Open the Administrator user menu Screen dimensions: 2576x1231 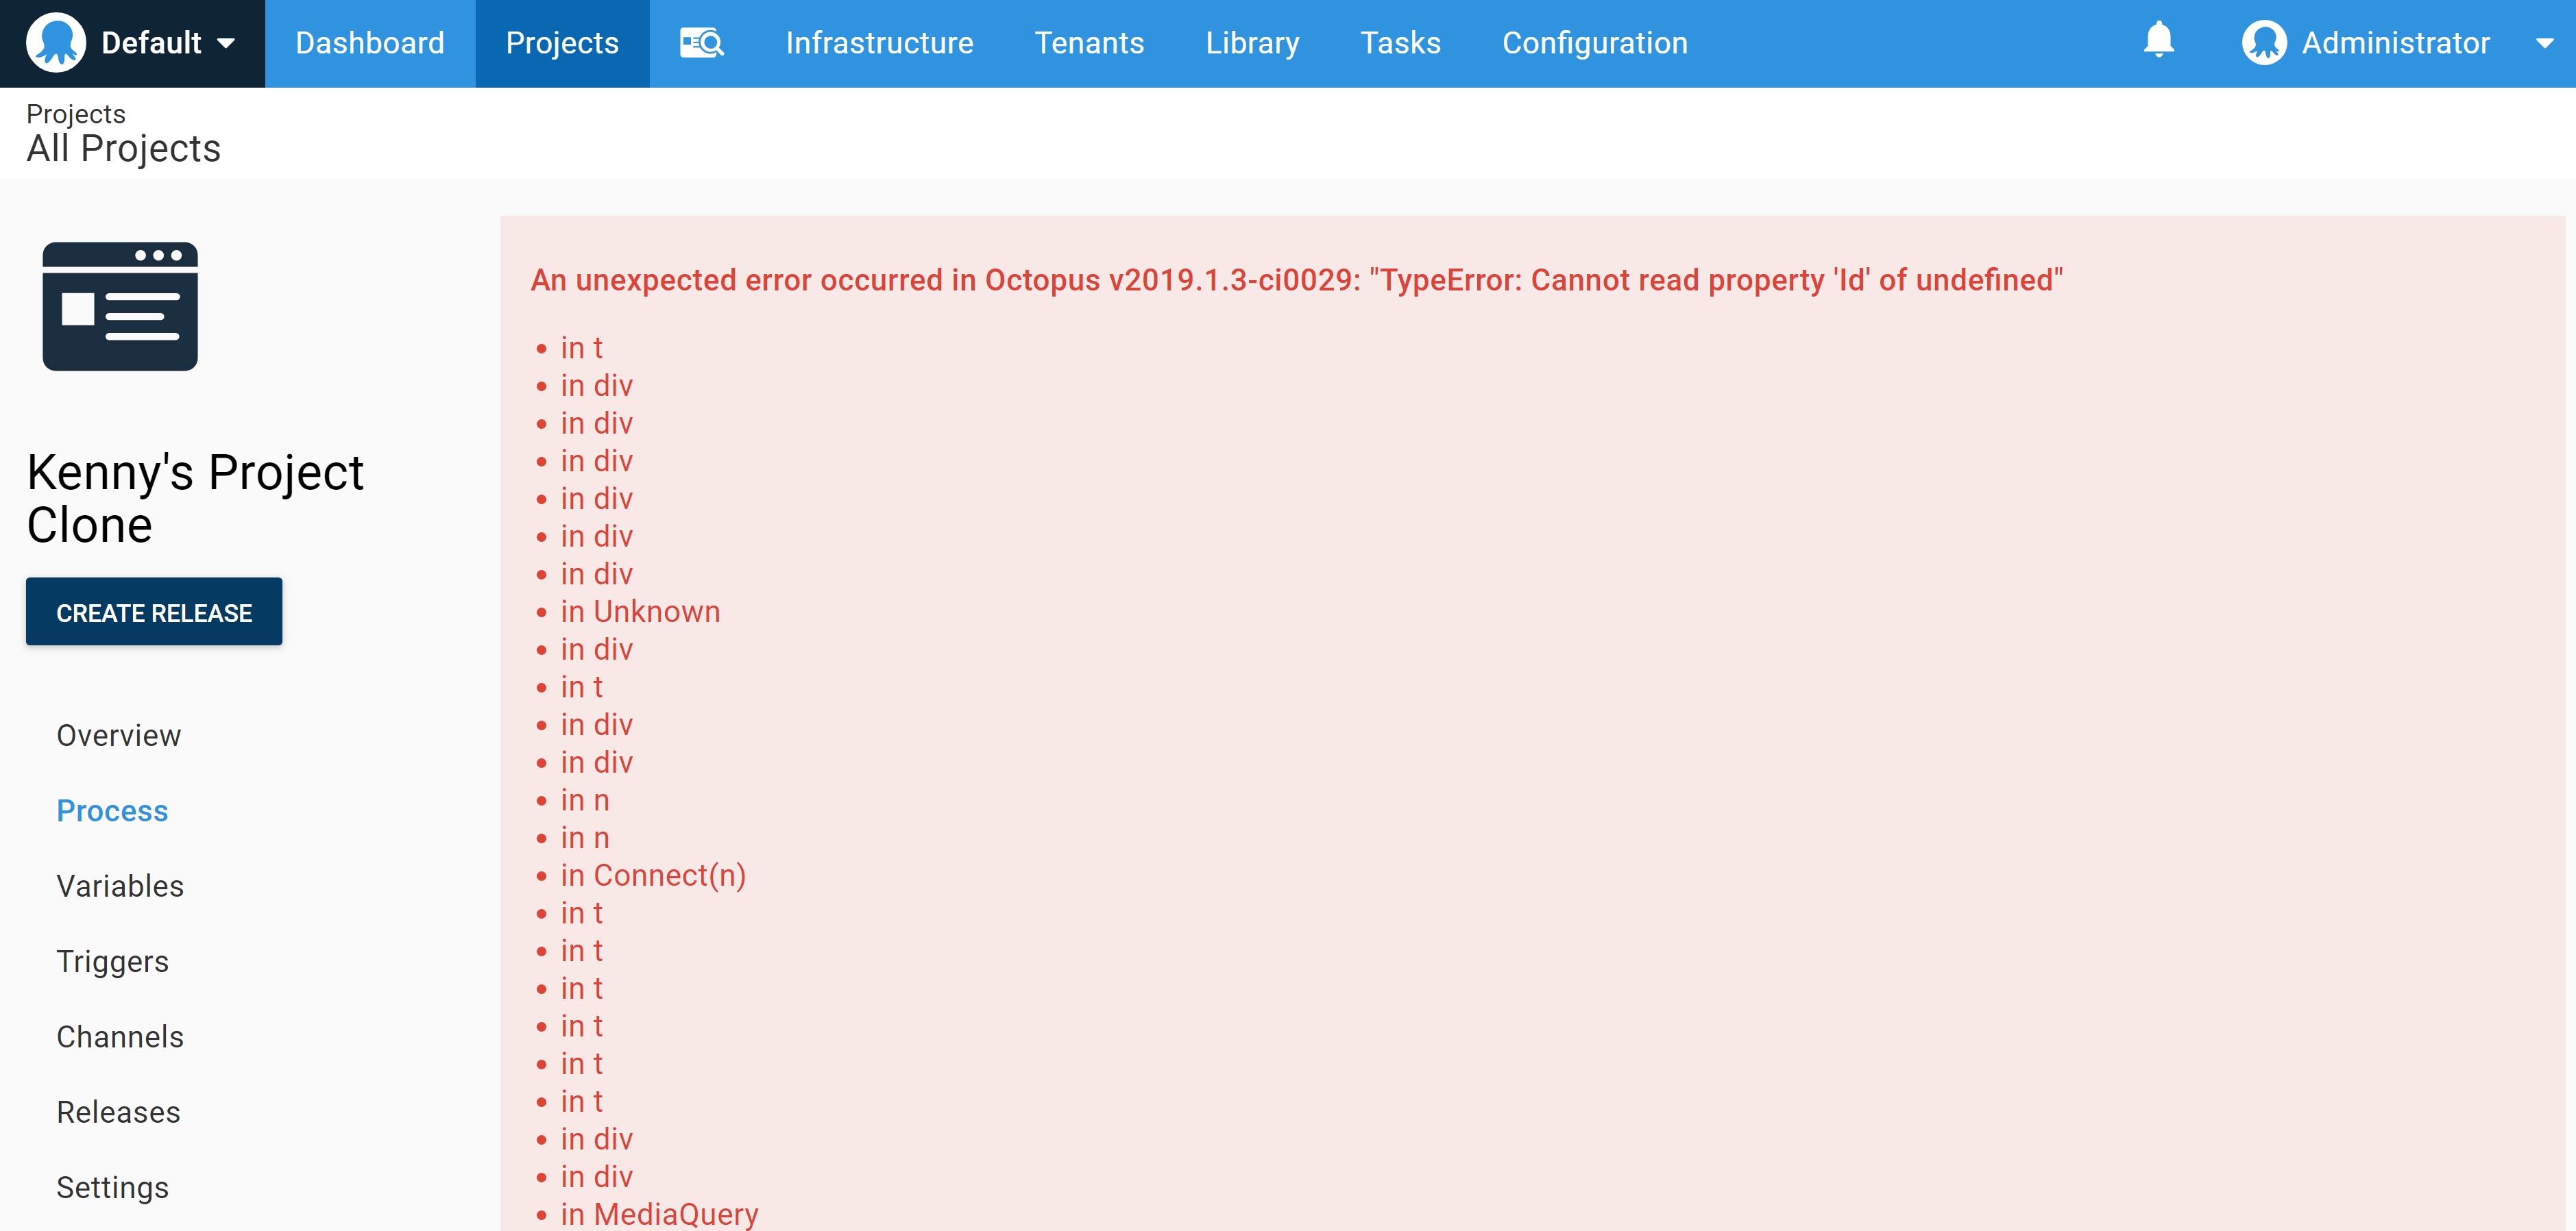(x=2395, y=43)
